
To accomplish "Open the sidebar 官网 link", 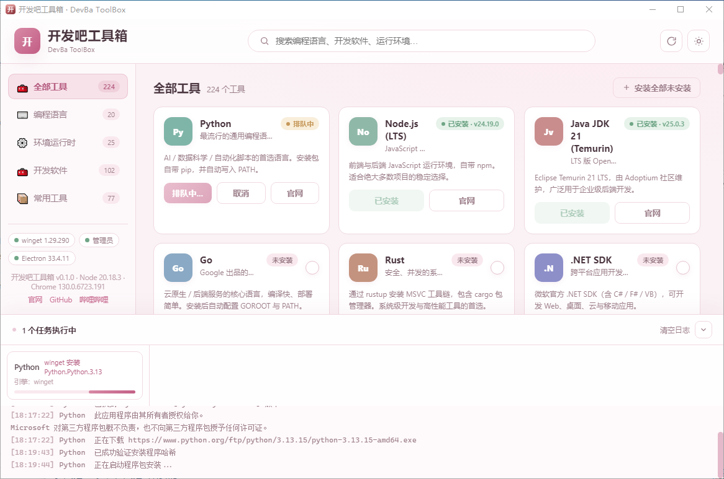I will [35, 300].
